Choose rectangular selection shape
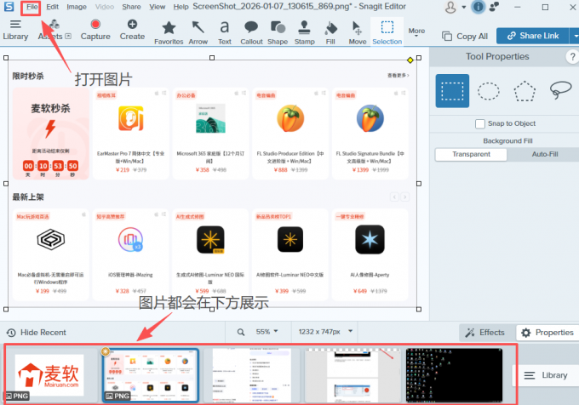 click(452, 91)
